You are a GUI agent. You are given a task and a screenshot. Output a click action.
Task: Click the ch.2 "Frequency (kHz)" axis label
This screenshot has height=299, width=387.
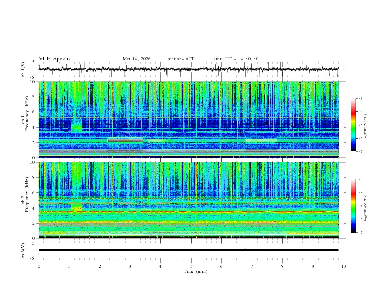(x=27, y=194)
